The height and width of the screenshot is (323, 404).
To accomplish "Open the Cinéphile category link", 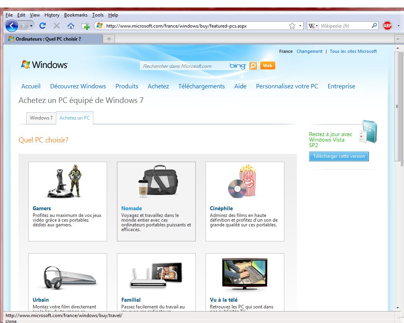I will coord(221,208).
